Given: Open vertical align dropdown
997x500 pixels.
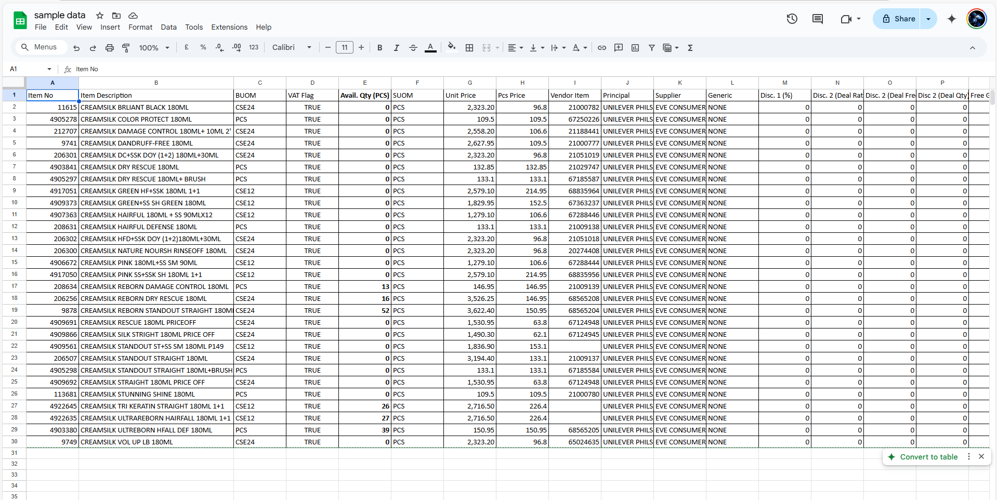Looking at the screenshot, I should point(537,48).
